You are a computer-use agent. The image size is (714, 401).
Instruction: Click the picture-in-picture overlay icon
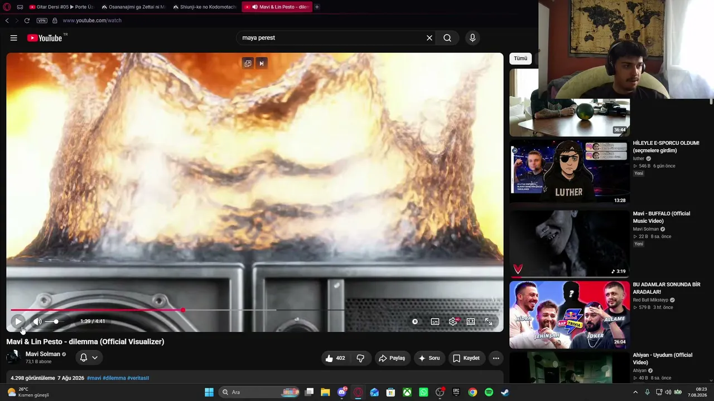click(248, 63)
